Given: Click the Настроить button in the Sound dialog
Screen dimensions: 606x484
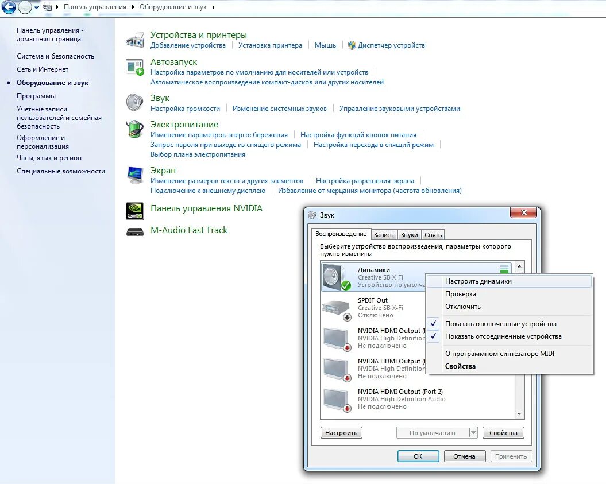Looking at the screenshot, I should click(x=341, y=432).
